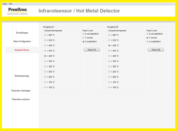Select Q1 threshold > 200 °C
Image resolution: width=177 pixels, height=131 pixels.
(x=50, y=77)
